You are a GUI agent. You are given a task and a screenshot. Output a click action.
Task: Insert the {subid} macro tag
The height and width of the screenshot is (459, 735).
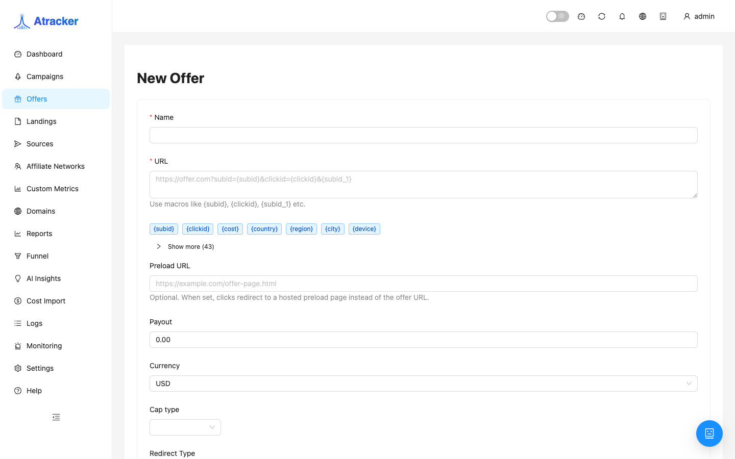coord(164,229)
